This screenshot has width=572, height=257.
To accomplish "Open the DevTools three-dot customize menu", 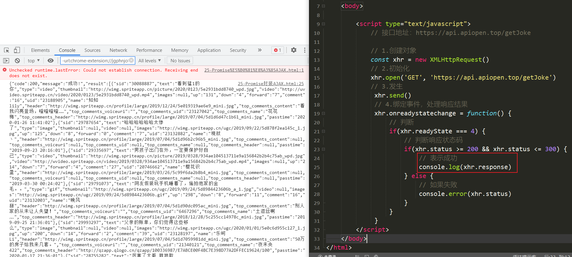I will tap(305, 50).
